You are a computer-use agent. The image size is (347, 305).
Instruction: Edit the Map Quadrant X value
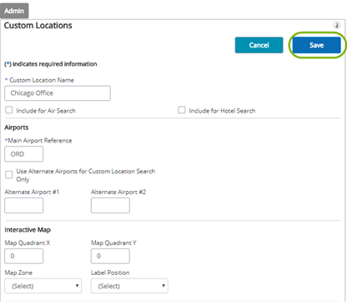pyautogui.click(x=24, y=256)
